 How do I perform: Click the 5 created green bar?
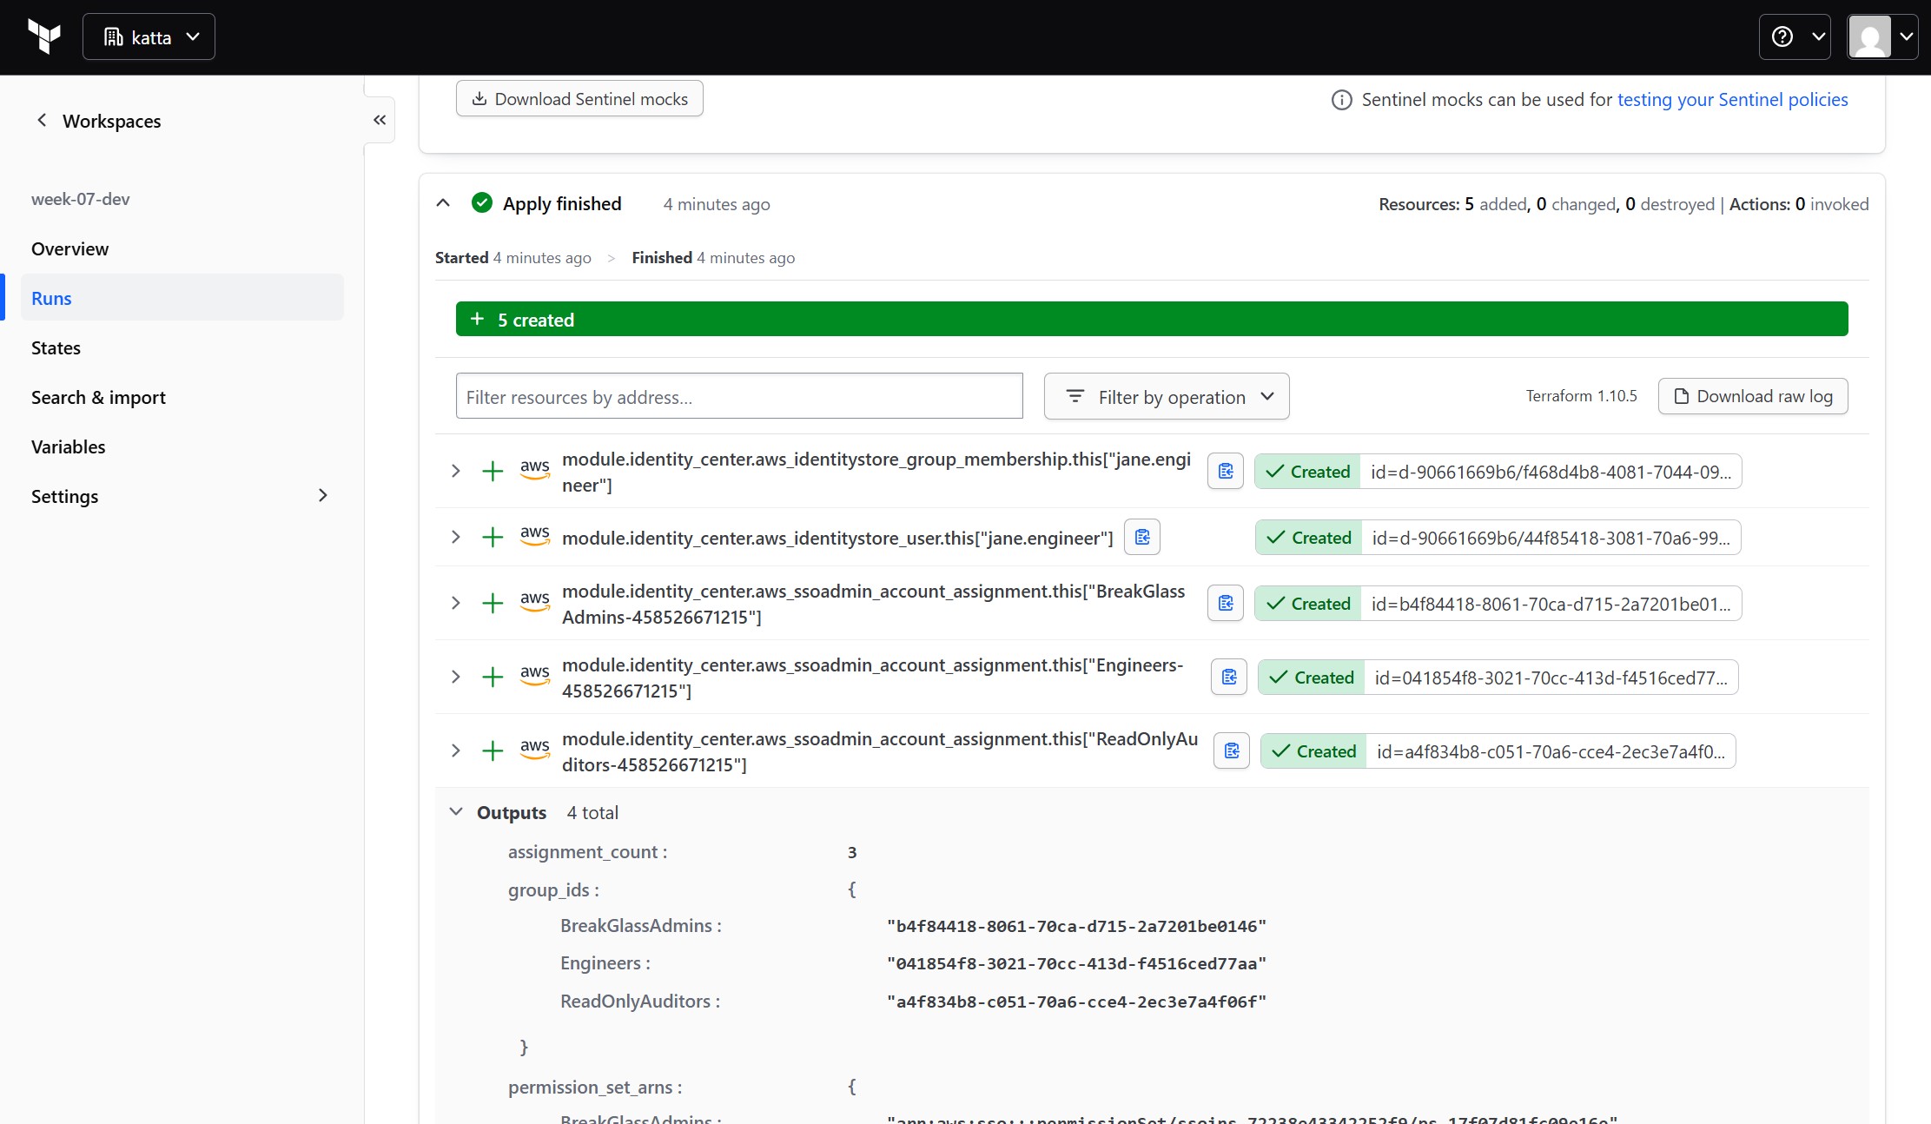click(1152, 320)
